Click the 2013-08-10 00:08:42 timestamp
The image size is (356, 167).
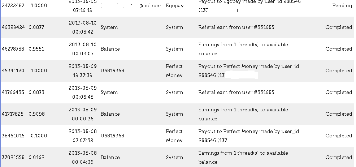tap(83, 27)
